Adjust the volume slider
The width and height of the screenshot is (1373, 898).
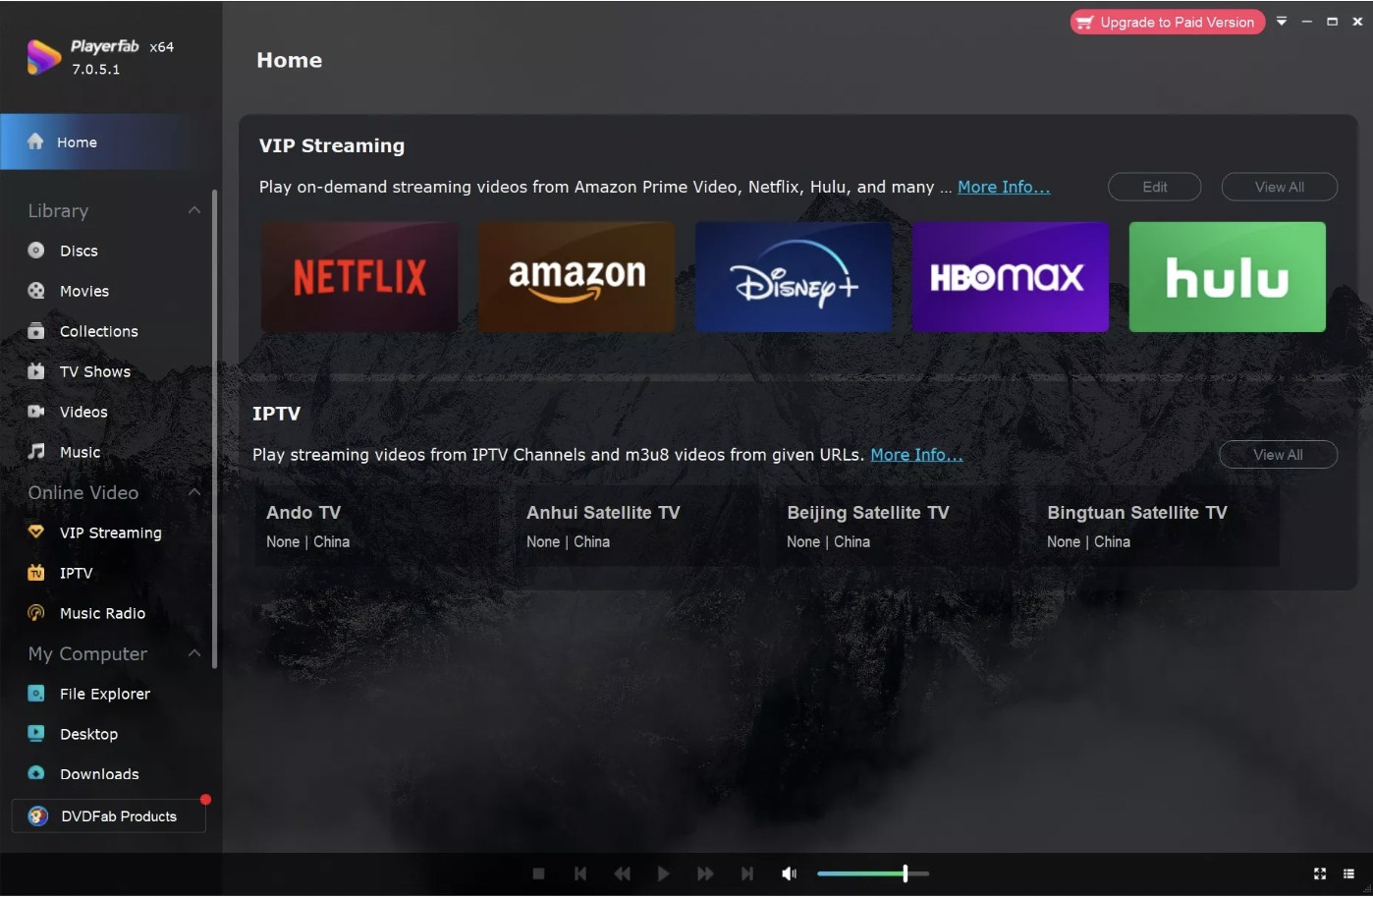coord(872,873)
